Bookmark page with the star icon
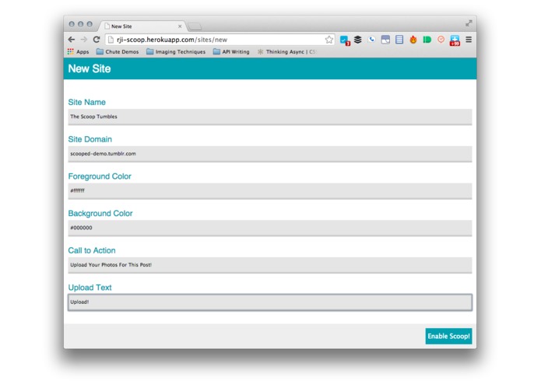The image size is (541, 384). 329,40
